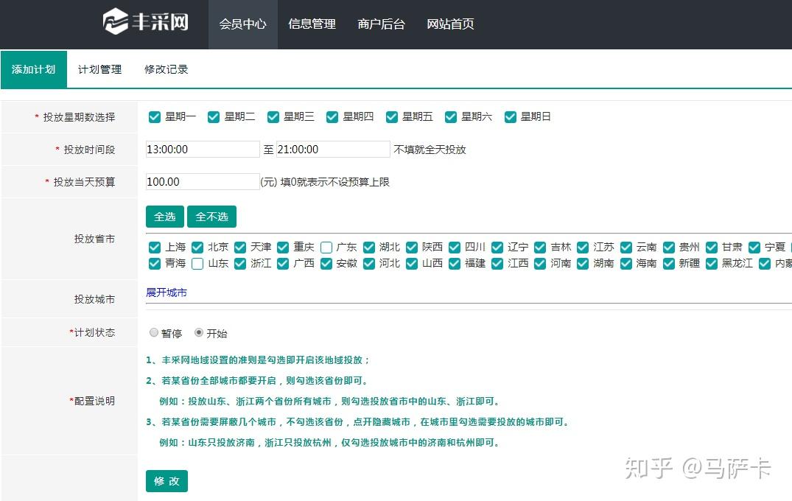
Task: Select the 暂停 radio button
Action: coord(155,332)
